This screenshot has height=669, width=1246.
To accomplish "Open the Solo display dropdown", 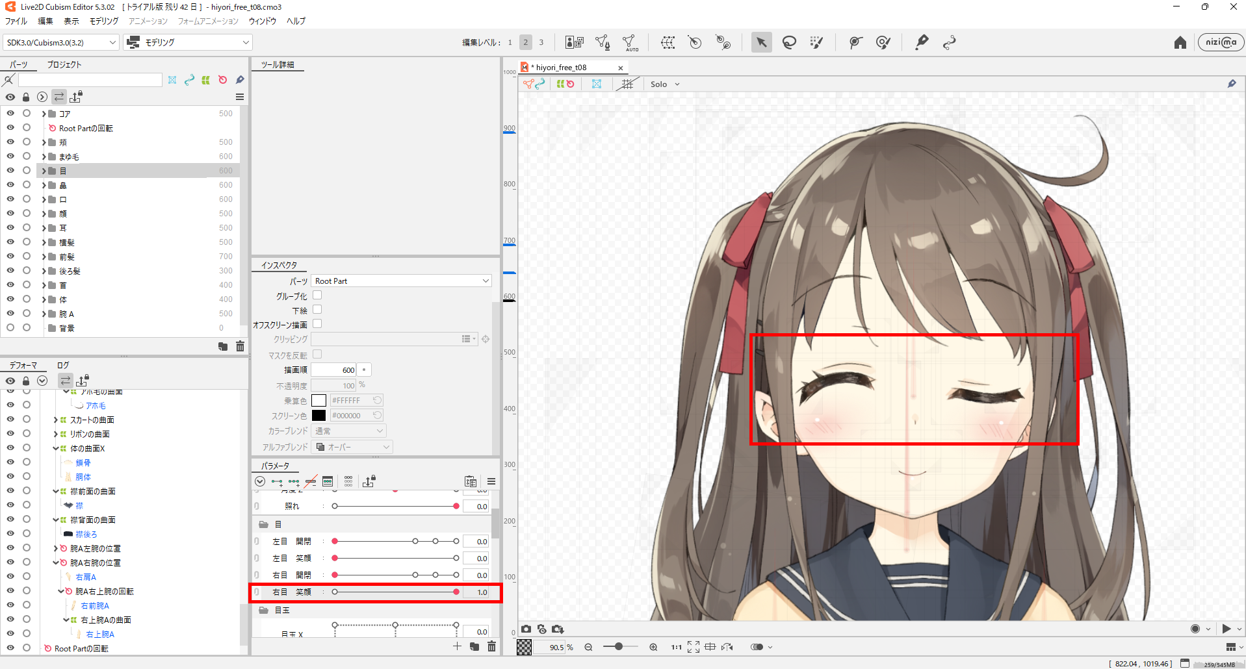I will pyautogui.click(x=665, y=84).
